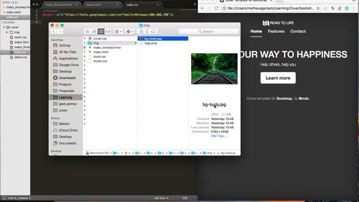Select bg-body.jpg file in Finder
This screenshot has width=359, height=202.
(163, 39)
